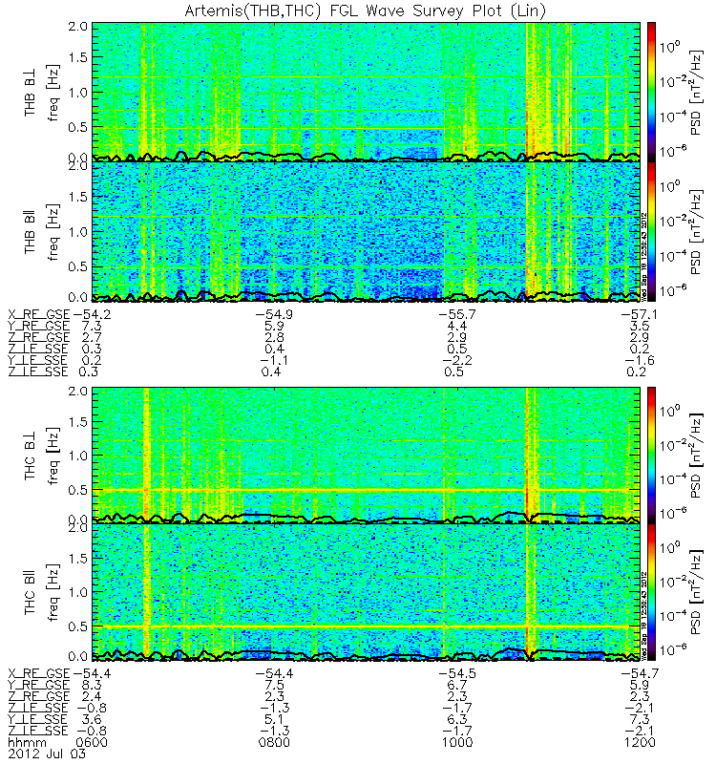This screenshot has width=716, height=764.
Task: Click the THC B∥ spectrogram panel
Action: (x=366, y=592)
